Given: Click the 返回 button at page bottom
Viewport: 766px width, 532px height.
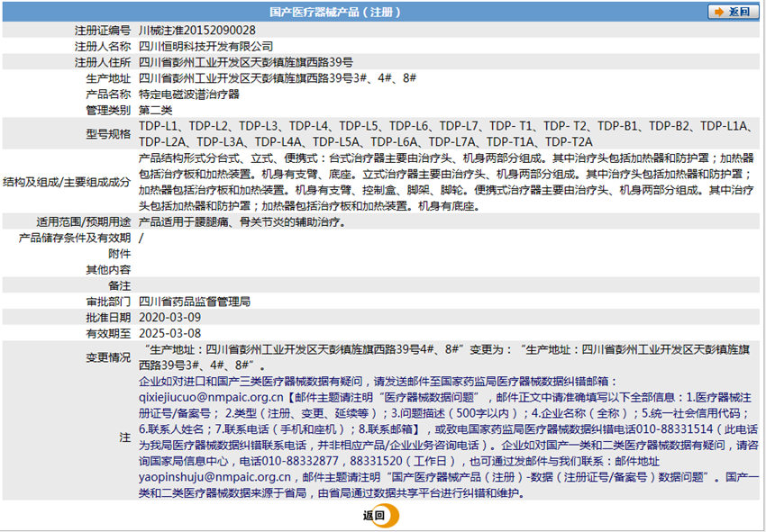Looking at the screenshot, I should click(x=380, y=516).
